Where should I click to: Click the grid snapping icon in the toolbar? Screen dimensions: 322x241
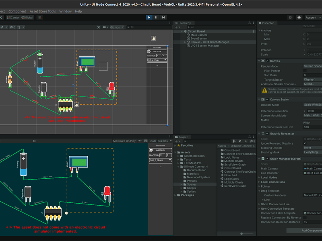[x=40, y=17]
